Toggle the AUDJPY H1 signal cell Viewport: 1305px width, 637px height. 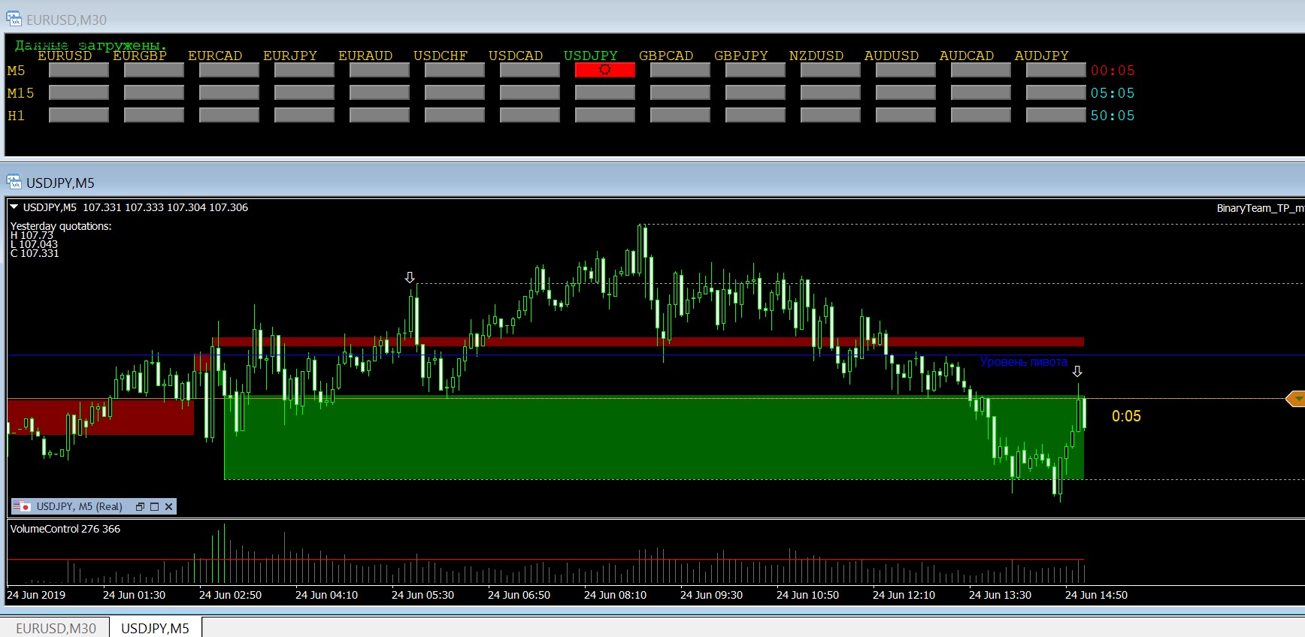1055,115
